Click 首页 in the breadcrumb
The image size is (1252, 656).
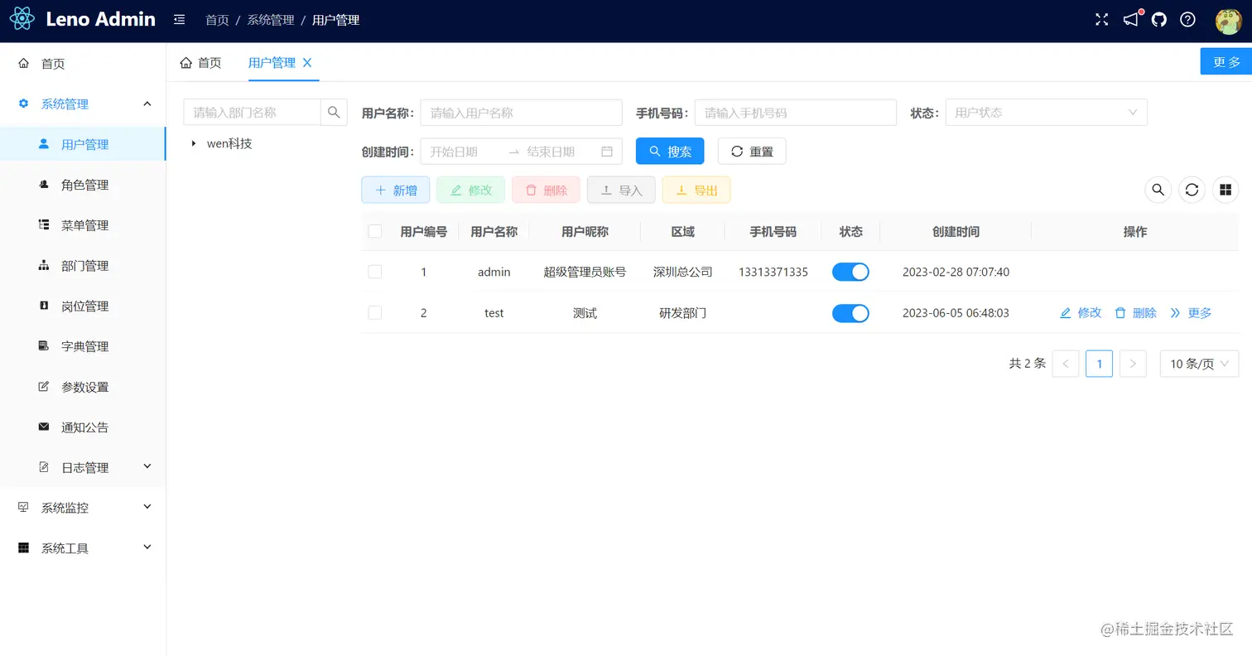pyautogui.click(x=217, y=20)
